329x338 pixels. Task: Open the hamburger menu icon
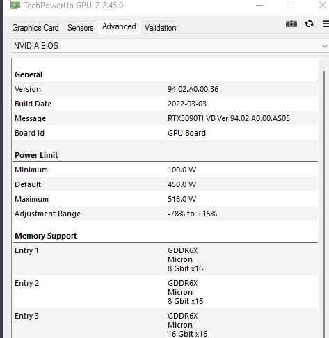point(326,24)
